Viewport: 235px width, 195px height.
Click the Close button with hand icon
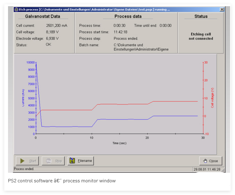tap(210, 161)
